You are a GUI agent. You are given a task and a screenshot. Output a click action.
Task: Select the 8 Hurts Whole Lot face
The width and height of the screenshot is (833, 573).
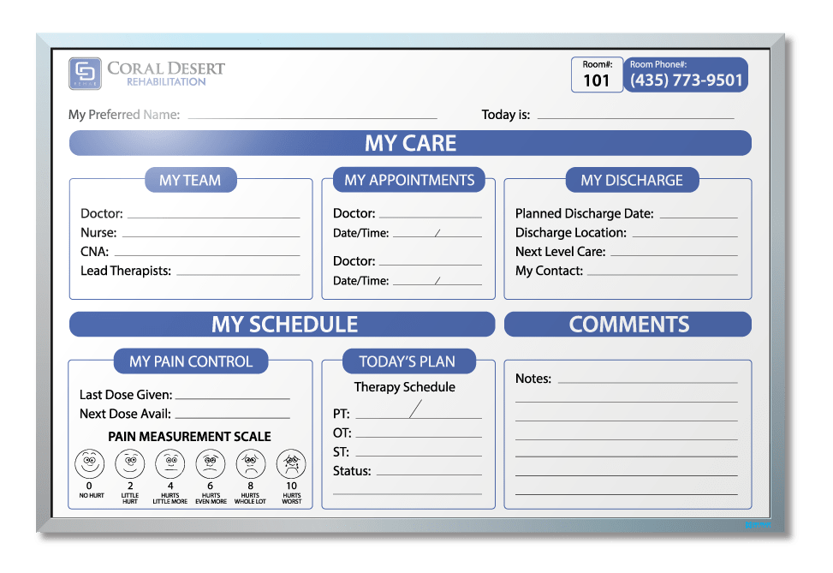[x=251, y=464]
